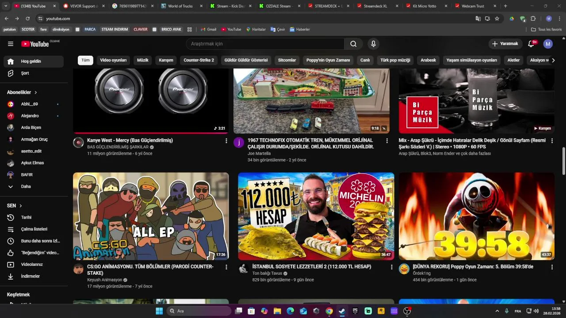Reload the page in the browser
Viewport: 566px width, 318px height.
pyautogui.click(x=27, y=19)
